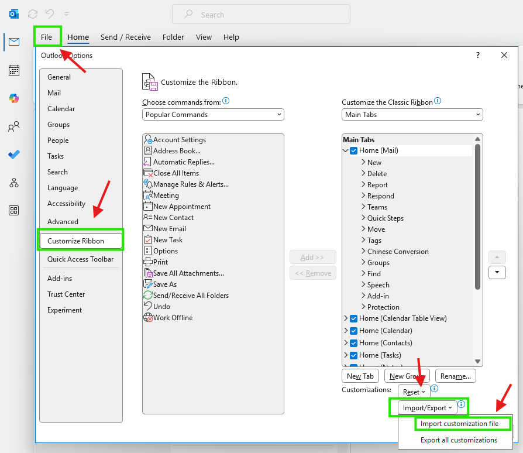Viewport: 523px width, 453px height.
Task: Choose Export all customizations
Action: click(x=459, y=440)
